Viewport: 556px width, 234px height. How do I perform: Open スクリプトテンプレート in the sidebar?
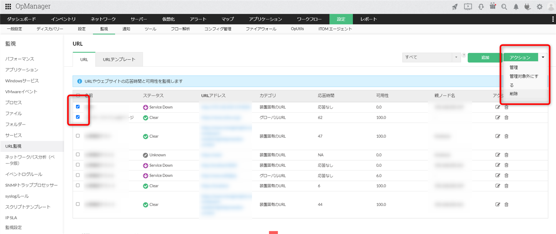pos(28,207)
